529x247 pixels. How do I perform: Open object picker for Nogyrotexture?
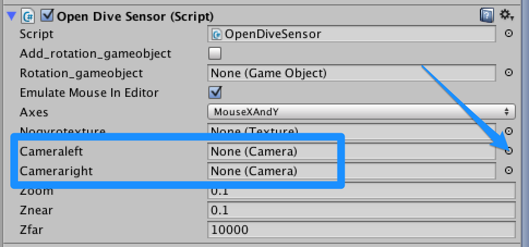tap(508, 131)
